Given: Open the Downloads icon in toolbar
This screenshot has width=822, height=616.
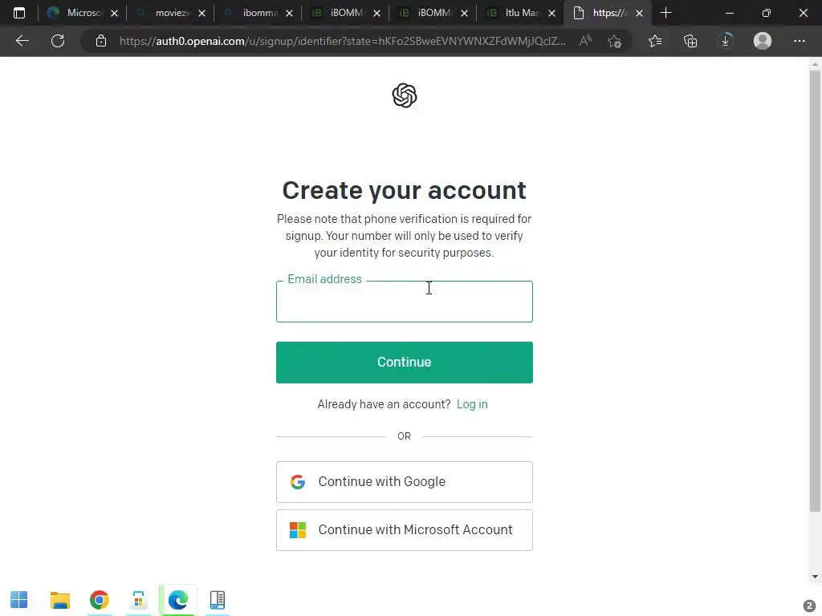Looking at the screenshot, I should coord(726,41).
